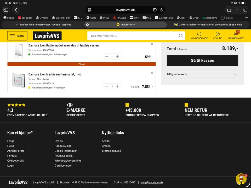
Task: Click the search magnifier icon
Action: click(181, 36)
